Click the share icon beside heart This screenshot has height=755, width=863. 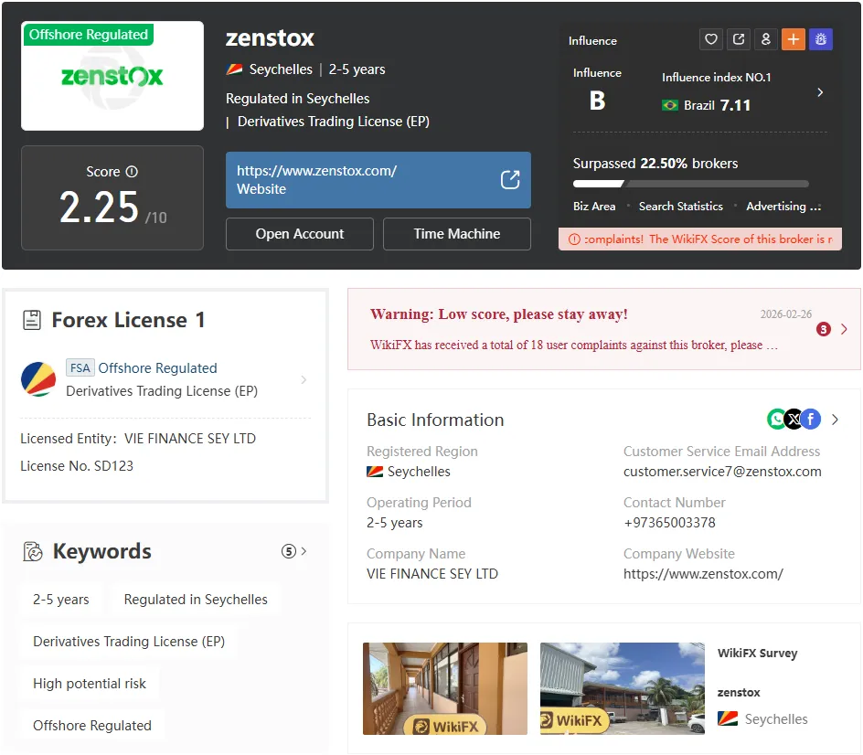[x=739, y=39]
